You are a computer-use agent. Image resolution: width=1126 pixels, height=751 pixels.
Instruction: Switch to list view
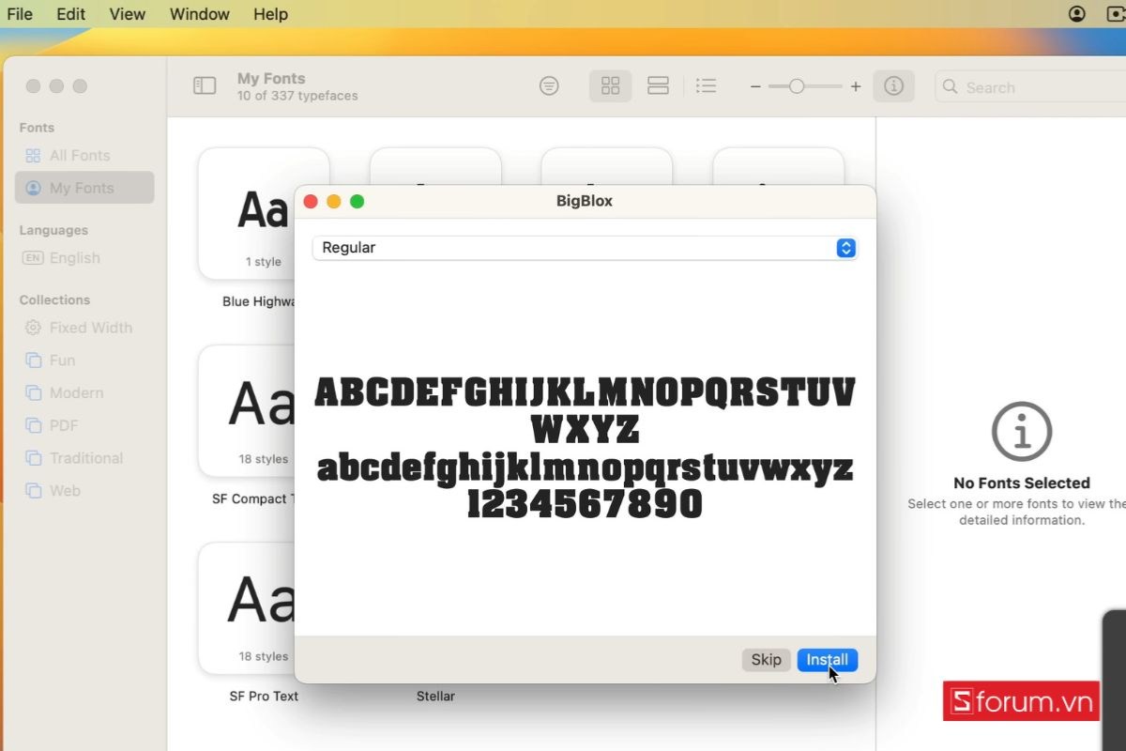point(706,86)
